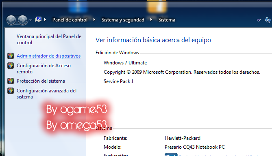272x156 pixels.
Task: Expand arrow after Sistema y seguridad
Action: pyautogui.click(x=151, y=20)
